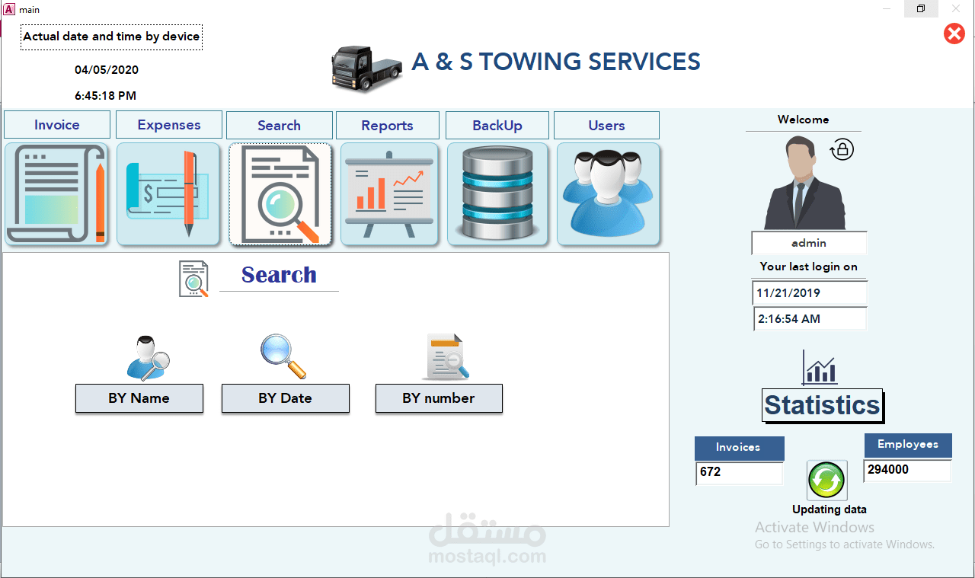Search invoices with BY number button

(439, 398)
